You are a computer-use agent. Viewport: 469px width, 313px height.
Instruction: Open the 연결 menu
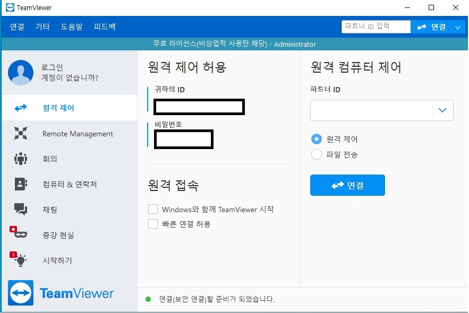(x=17, y=27)
